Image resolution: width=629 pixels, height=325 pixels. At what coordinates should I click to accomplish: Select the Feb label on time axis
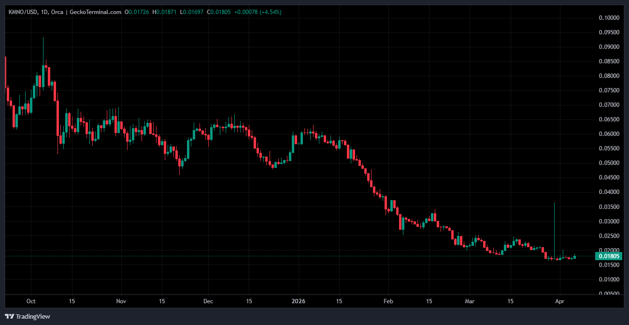pyautogui.click(x=388, y=301)
